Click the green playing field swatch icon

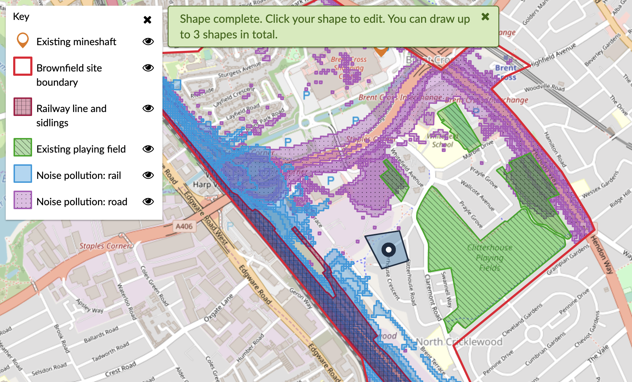point(23,148)
